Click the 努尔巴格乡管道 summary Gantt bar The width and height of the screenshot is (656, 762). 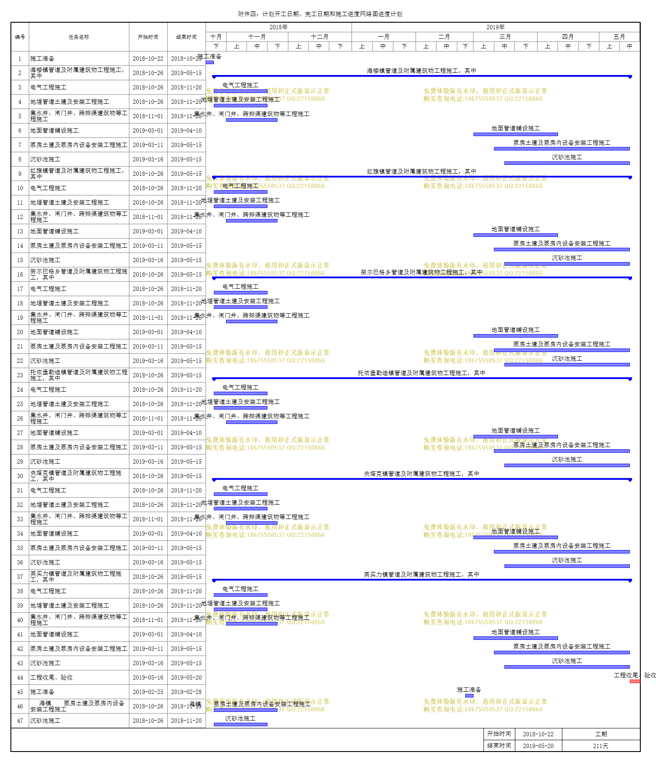[422, 277]
